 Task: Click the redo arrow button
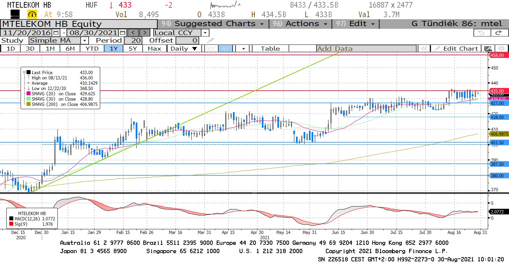coord(499,33)
